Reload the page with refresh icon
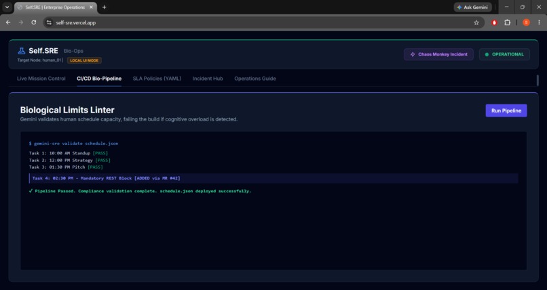This screenshot has width=547, height=290. (x=33, y=22)
